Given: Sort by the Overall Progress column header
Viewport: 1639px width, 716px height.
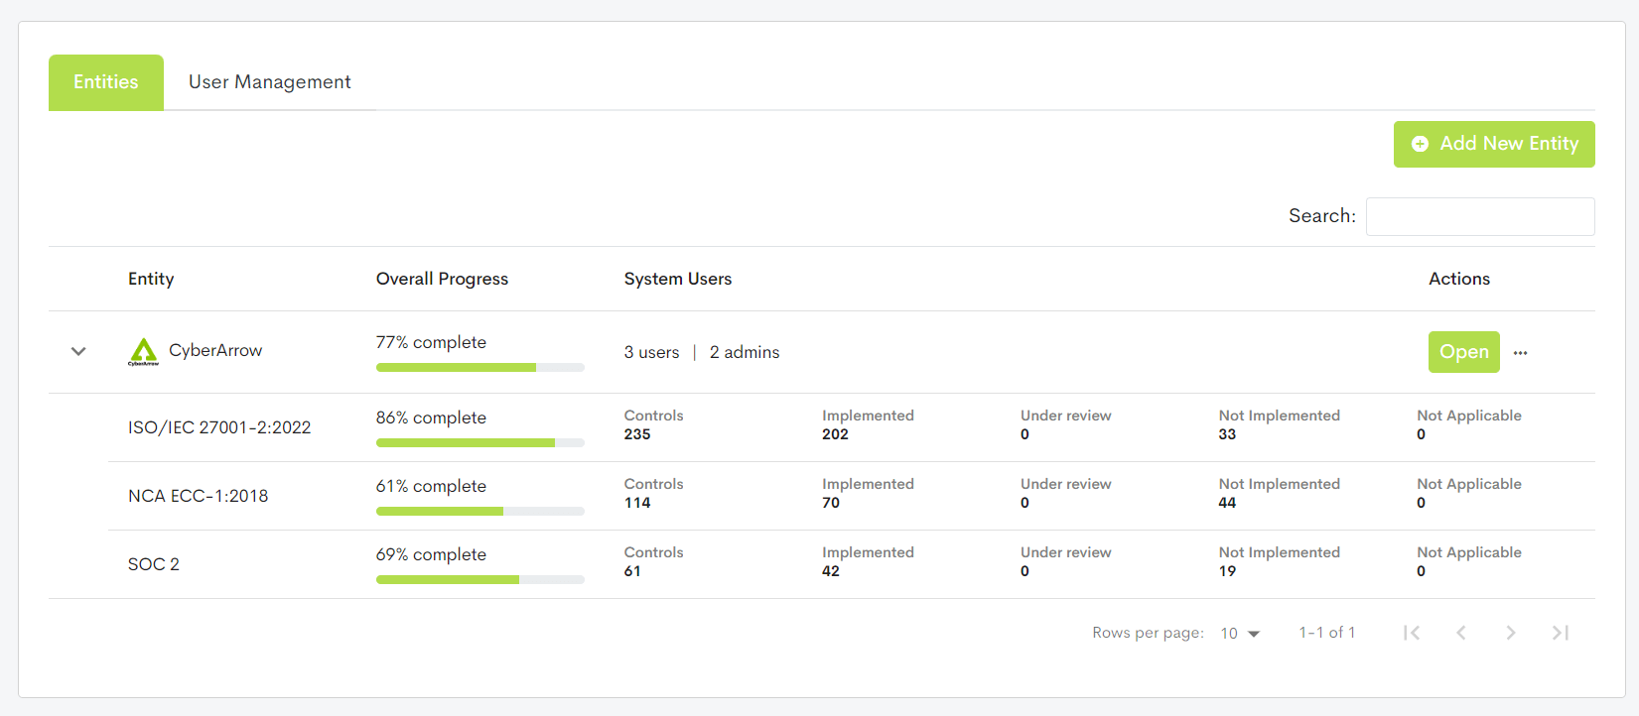Looking at the screenshot, I should click(x=442, y=279).
